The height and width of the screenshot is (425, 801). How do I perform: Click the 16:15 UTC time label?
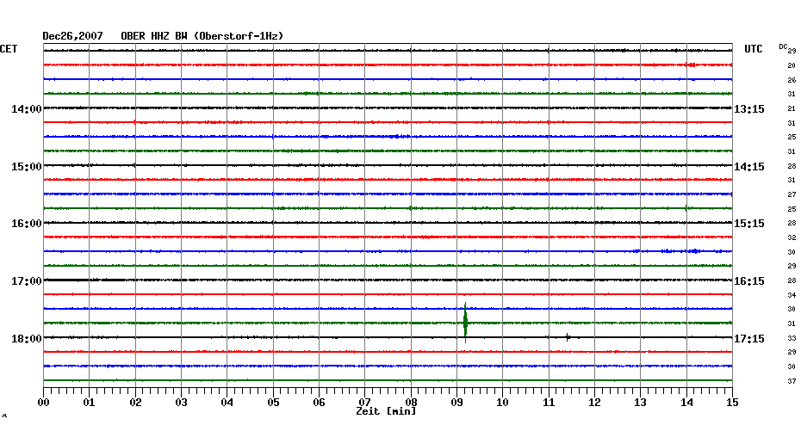tap(749, 281)
